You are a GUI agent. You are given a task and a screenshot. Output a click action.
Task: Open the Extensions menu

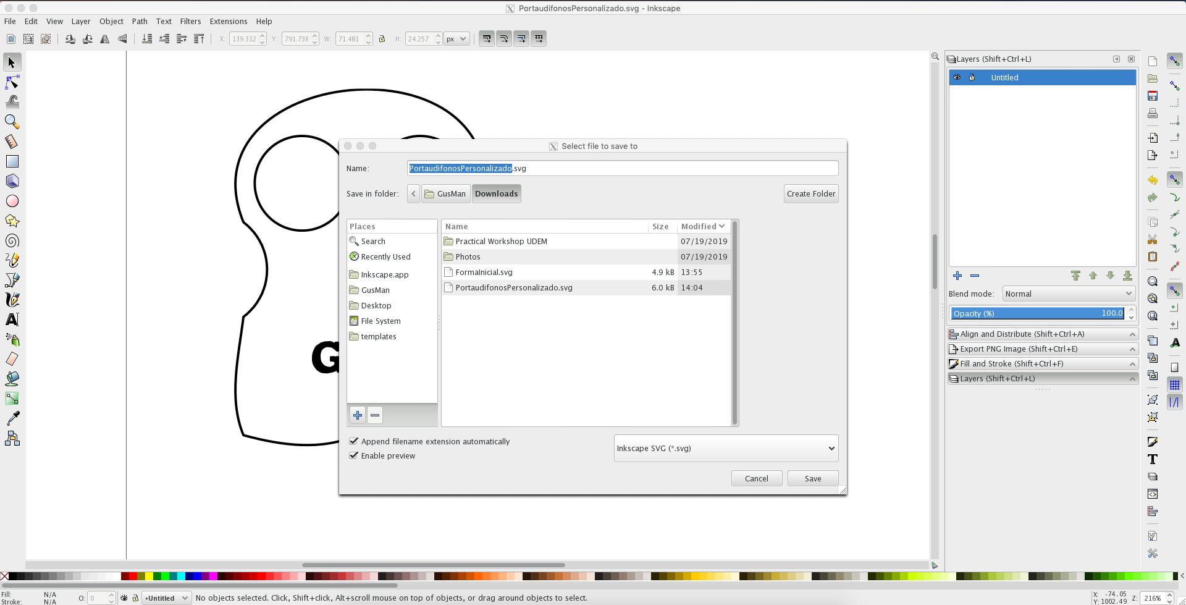[229, 21]
